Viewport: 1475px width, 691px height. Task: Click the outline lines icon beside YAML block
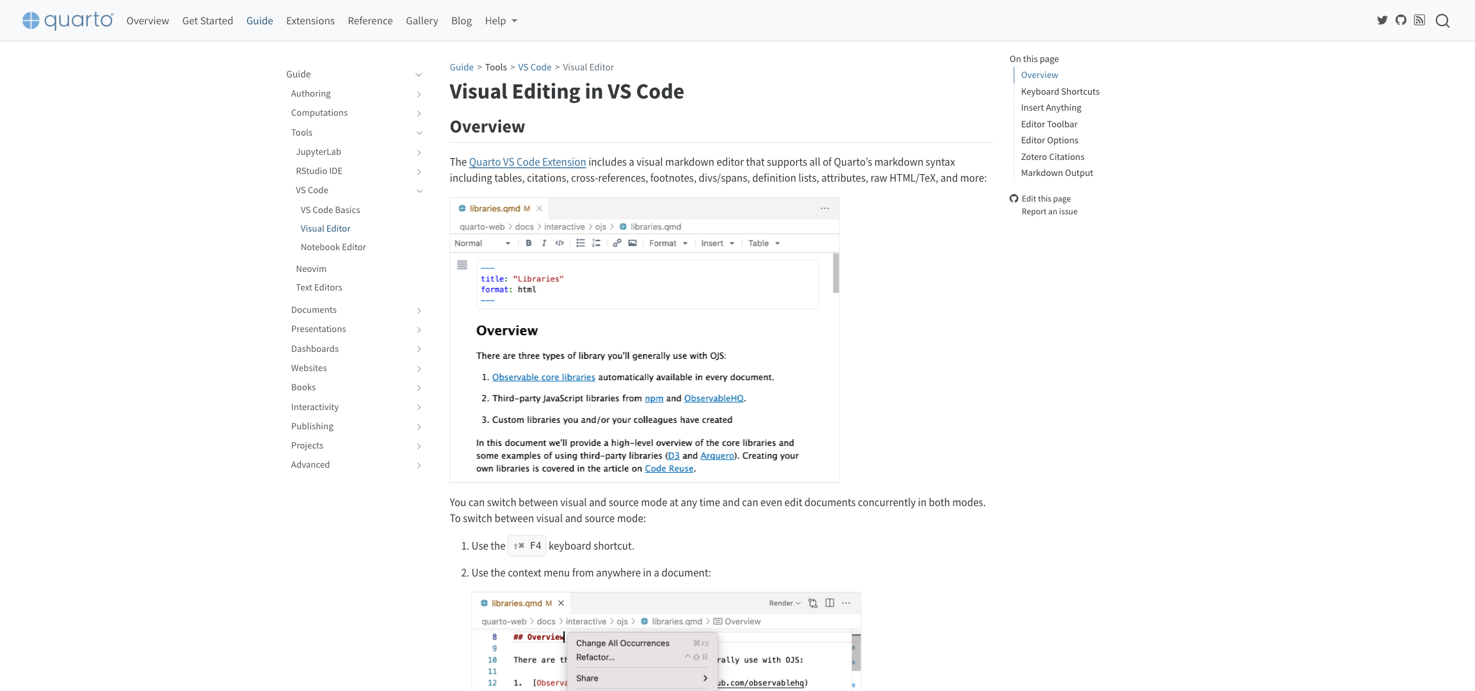coord(462,265)
